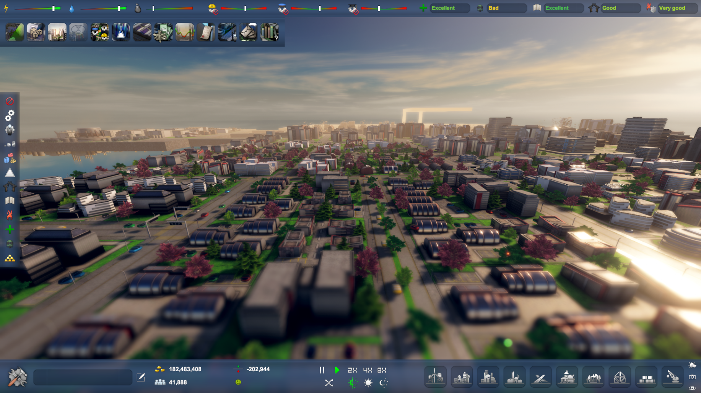Open commercial towers build menu
The width and height of the screenshot is (701, 393).
click(488, 377)
